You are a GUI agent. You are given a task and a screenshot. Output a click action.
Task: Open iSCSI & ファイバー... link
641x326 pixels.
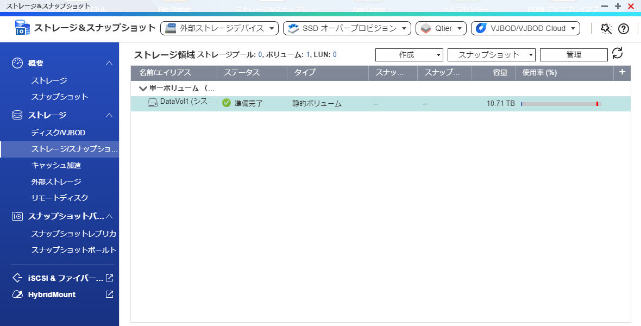(65, 278)
